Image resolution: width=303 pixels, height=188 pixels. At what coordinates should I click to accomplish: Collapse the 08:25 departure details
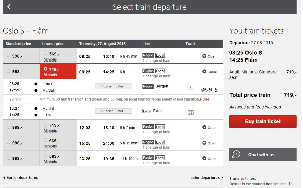pos(209,72)
